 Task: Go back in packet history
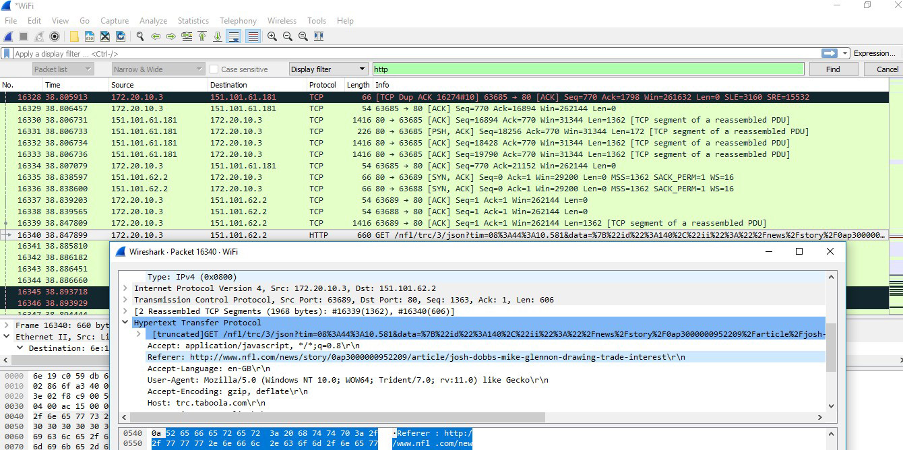[156, 36]
